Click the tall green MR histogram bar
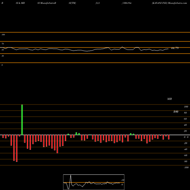This screenshot has width=190, height=190. (22, 120)
